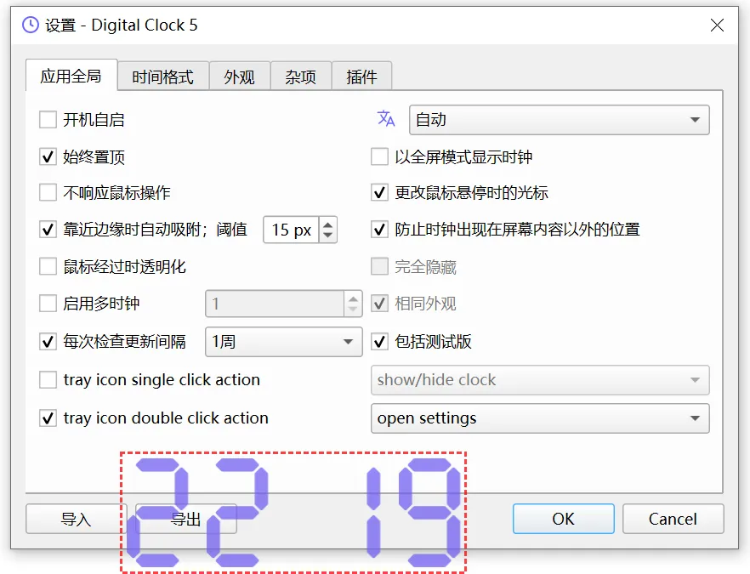Viewport: 750px width, 574px height.
Task: Increase the snap threshold px value
Action: tap(327, 224)
